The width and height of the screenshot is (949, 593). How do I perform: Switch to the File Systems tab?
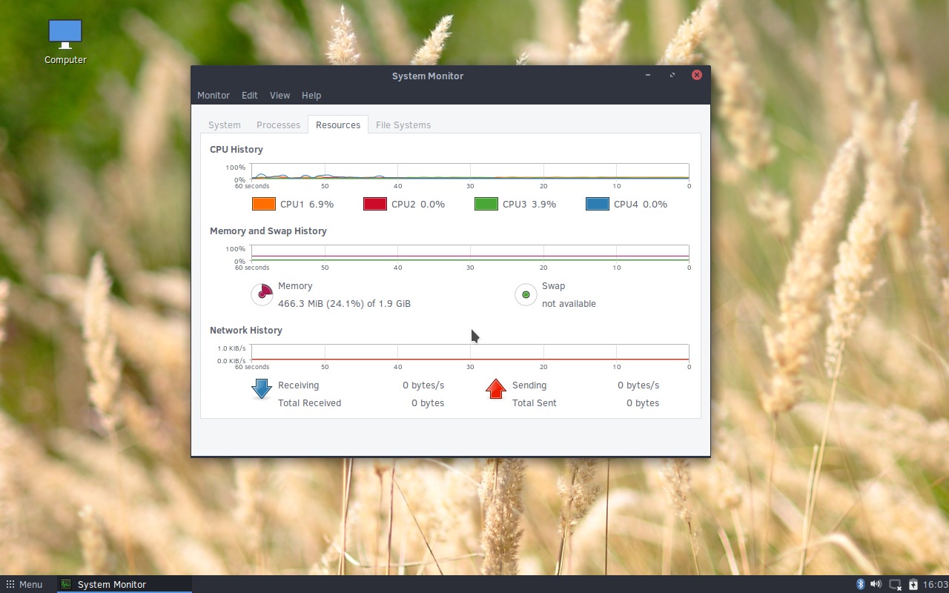[403, 125]
